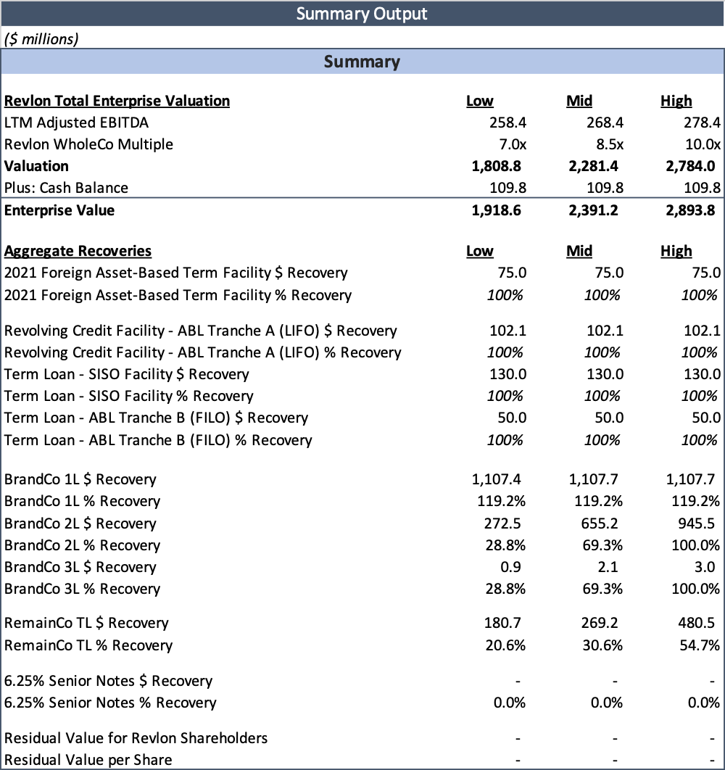Click the BrandCo 2L % Recovery label

pyautogui.click(x=82, y=545)
